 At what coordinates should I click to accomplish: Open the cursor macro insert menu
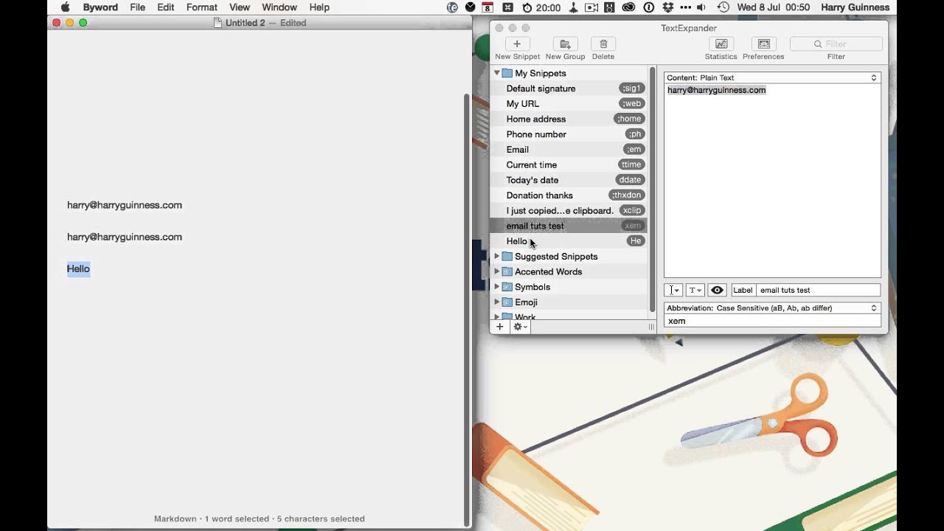(673, 291)
